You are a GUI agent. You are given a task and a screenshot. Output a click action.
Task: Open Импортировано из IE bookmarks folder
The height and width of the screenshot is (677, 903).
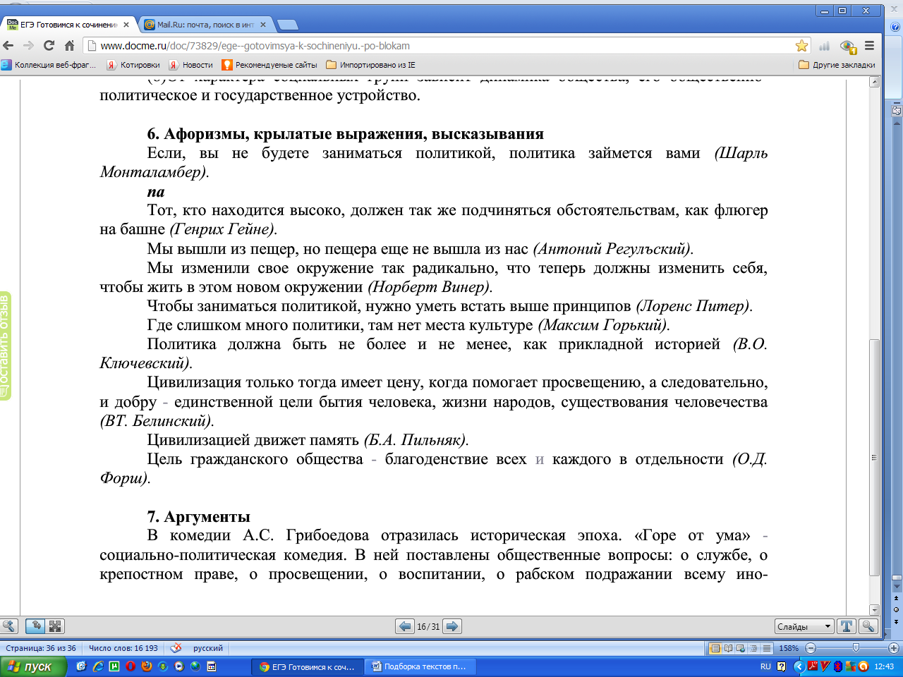[371, 65]
